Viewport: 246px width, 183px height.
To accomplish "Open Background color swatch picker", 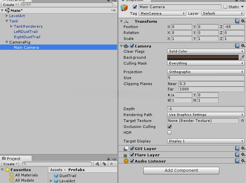I will tap(203, 57).
